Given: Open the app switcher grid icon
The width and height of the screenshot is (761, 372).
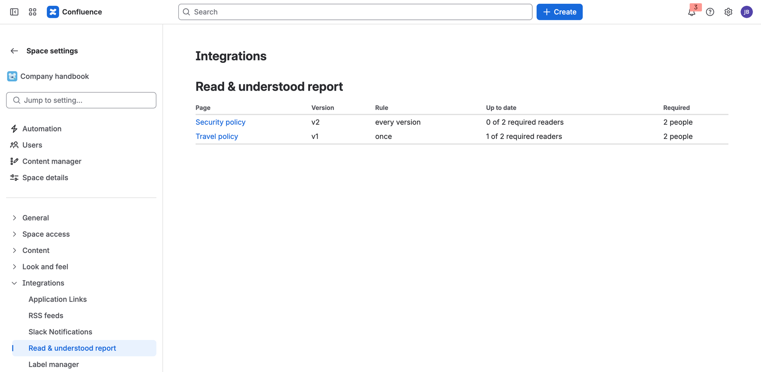Looking at the screenshot, I should (x=33, y=12).
